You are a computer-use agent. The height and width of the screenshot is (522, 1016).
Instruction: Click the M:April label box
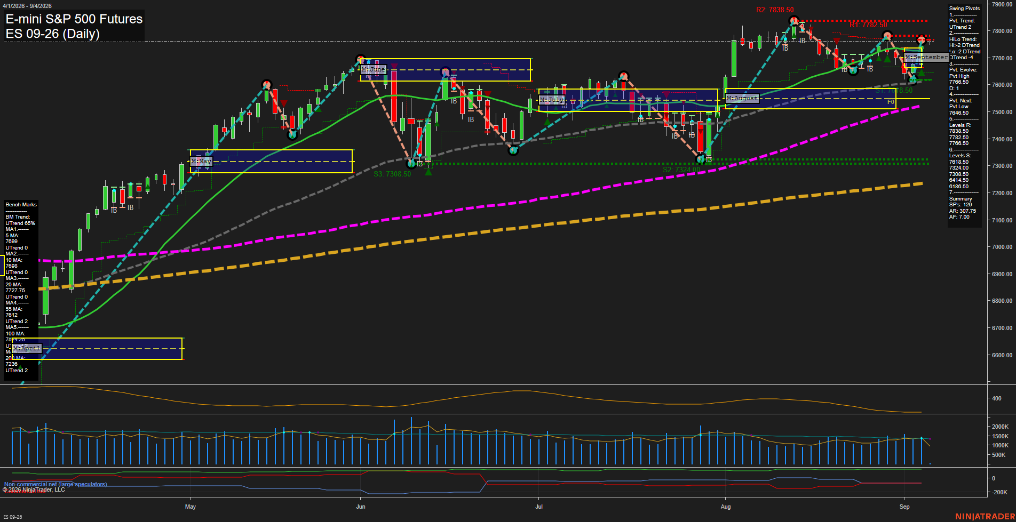[x=27, y=348]
